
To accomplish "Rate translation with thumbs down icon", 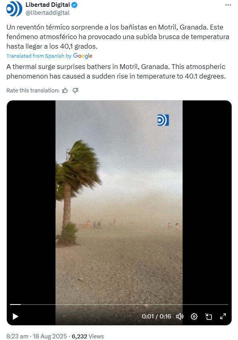I will click(x=75, y=90).
